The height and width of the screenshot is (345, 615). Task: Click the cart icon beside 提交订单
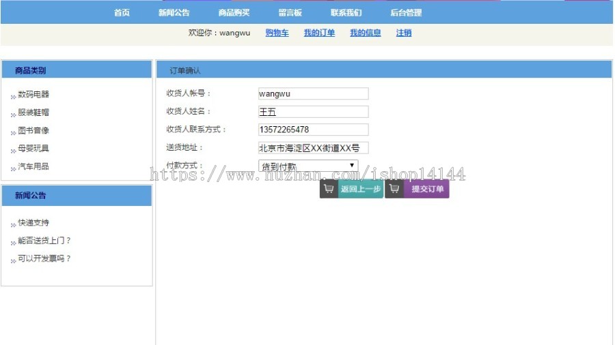tap(394, 189)
